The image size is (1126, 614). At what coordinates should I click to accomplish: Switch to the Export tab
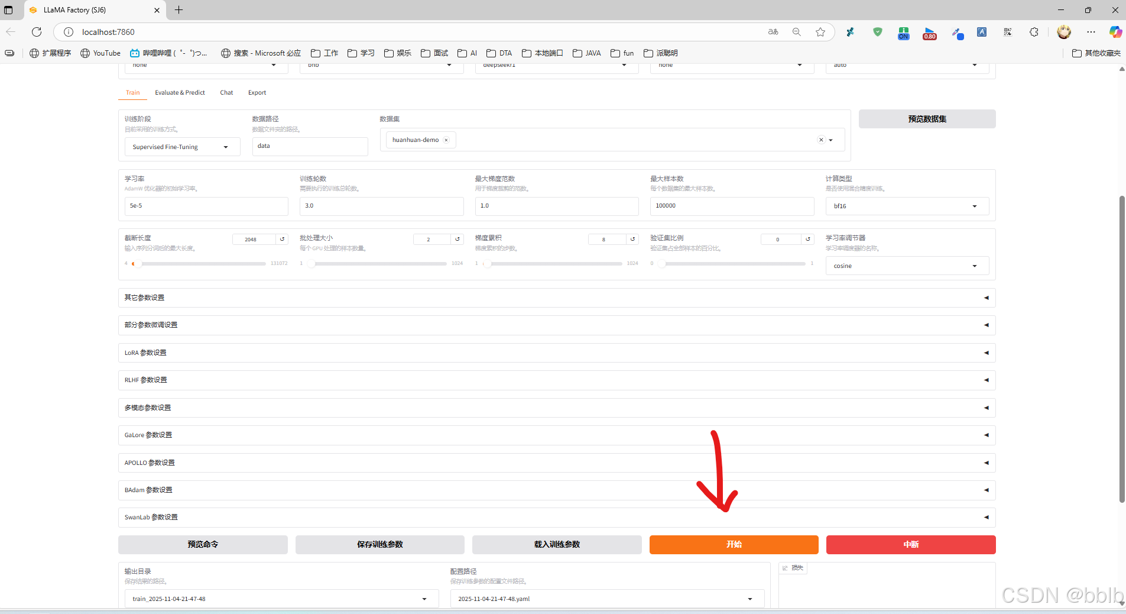257,92
